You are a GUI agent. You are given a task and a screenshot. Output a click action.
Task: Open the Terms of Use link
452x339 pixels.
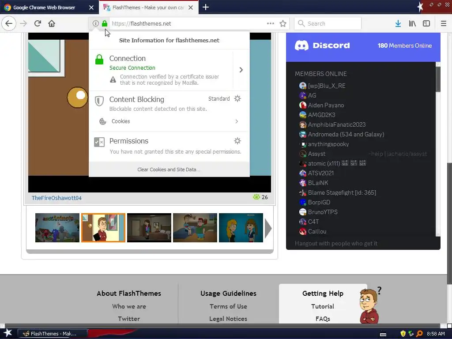228,306
